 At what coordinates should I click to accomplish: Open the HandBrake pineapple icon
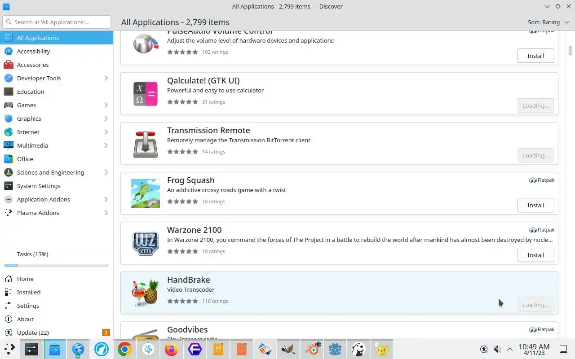click(146, 293)
